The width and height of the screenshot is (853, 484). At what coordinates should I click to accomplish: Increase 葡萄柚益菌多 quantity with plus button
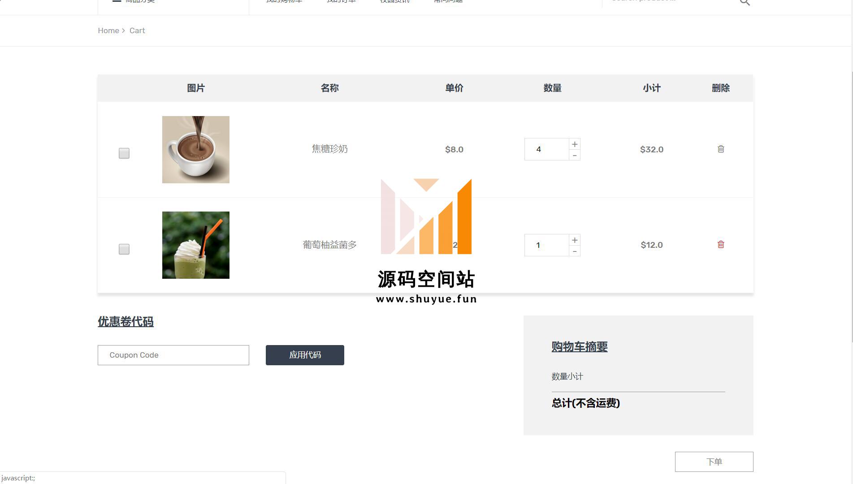coord(575,240)
